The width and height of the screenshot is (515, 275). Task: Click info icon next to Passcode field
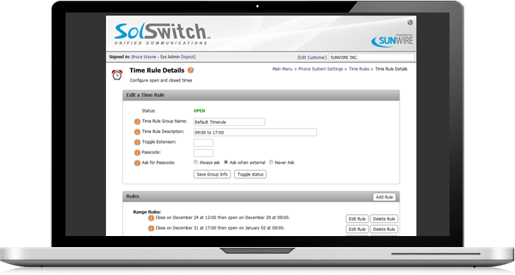138,153
